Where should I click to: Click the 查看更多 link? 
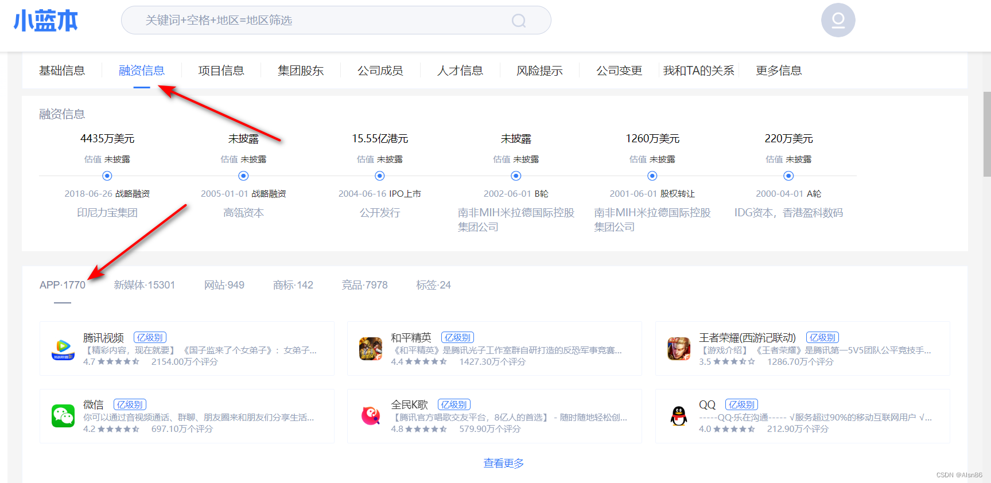pos(504,463)
